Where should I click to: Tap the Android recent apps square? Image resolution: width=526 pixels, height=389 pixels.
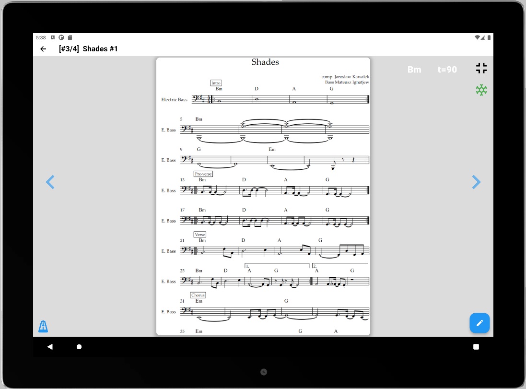pos(476,347)
